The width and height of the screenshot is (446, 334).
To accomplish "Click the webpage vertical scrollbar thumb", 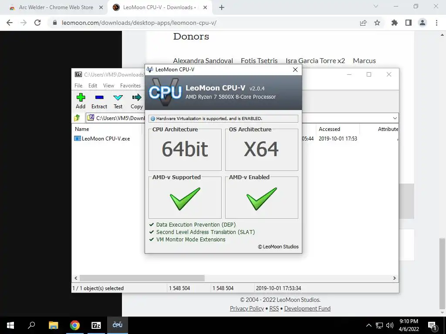I will pos(443,274).
